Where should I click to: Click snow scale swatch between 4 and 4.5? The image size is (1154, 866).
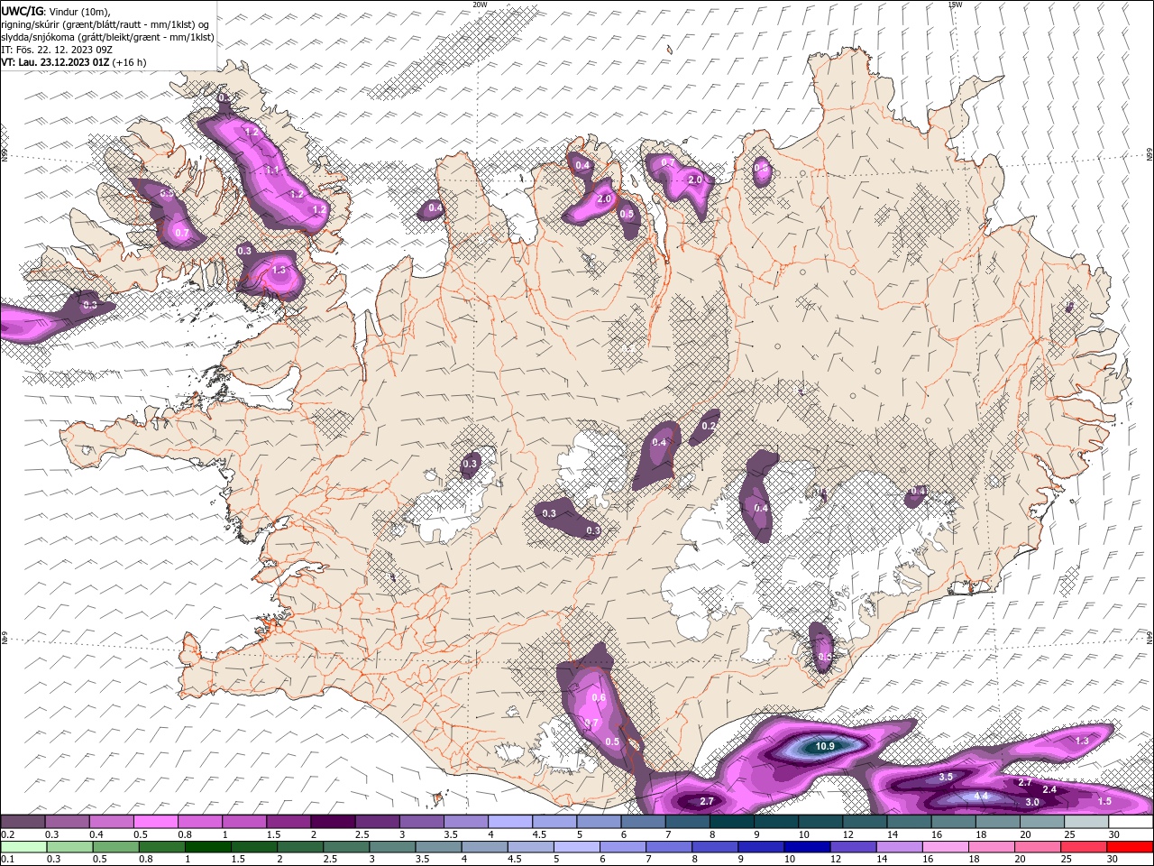tap(510, 822)
